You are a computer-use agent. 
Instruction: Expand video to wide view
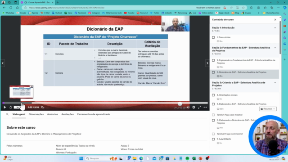point(205,107)
